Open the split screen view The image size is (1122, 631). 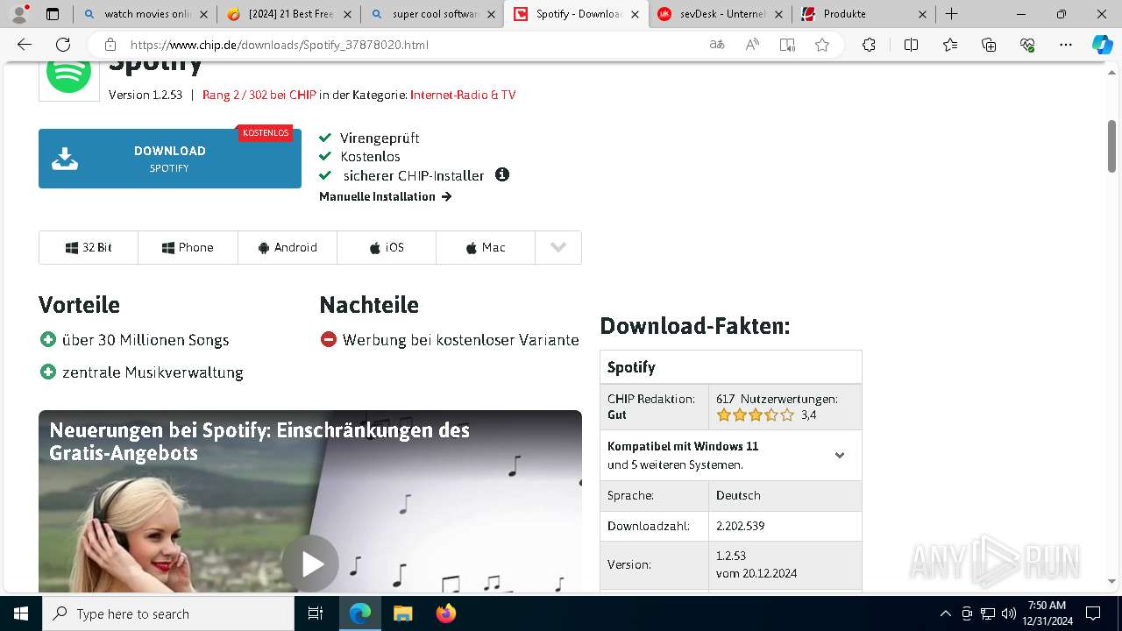911,45
